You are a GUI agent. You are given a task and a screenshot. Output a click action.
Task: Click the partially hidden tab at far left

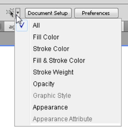(2, 26)
